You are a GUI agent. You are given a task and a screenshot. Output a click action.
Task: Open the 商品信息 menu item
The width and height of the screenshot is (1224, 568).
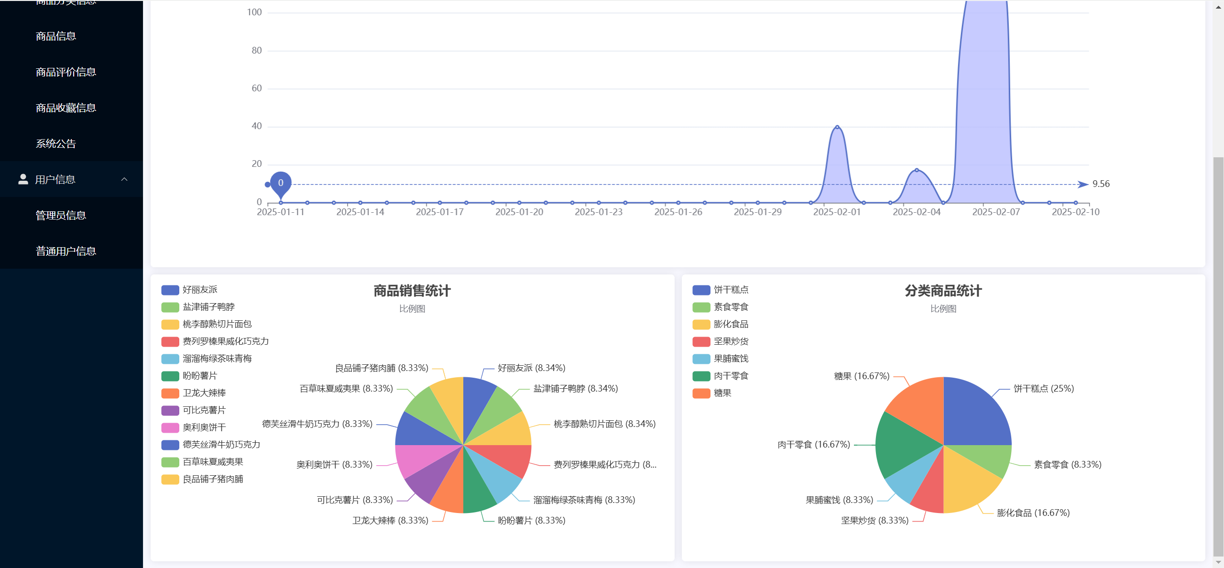(56, 36)
